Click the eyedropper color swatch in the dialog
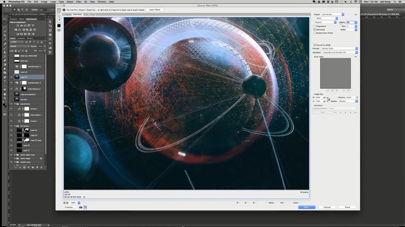The height and width of the screenshot is (227, 405). click(x=59, y=25)
